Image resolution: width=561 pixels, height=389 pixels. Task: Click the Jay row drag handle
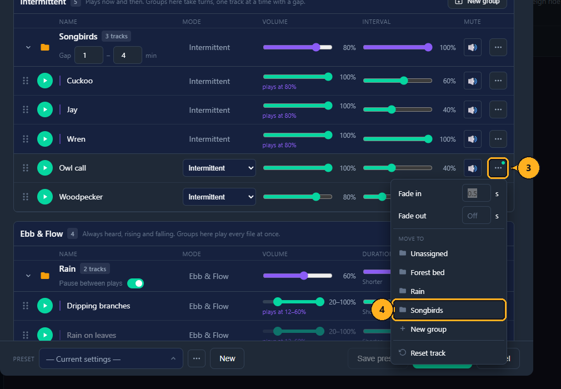26,109
